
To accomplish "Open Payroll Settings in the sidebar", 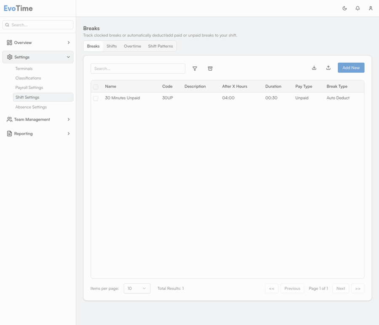I will coord(29,87).
